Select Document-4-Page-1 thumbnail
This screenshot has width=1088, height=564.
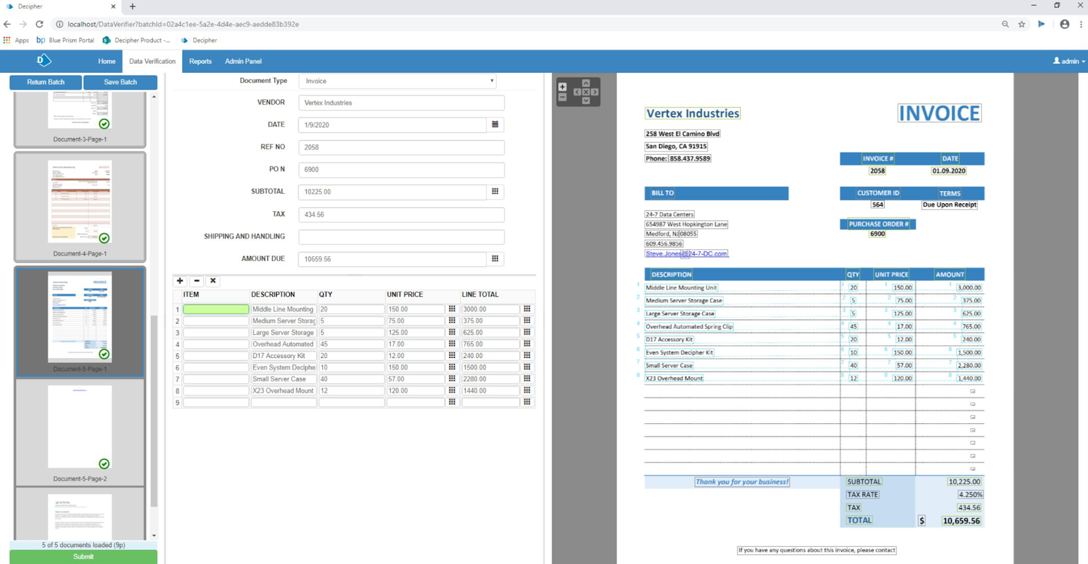(80, 207)
